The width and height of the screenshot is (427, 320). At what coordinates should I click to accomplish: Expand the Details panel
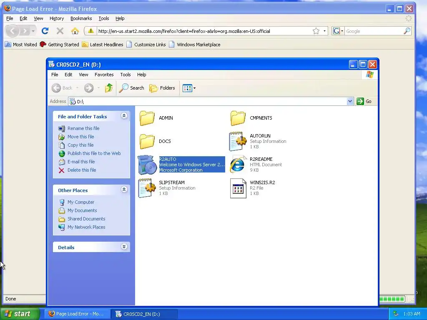(x=124, y=247)
